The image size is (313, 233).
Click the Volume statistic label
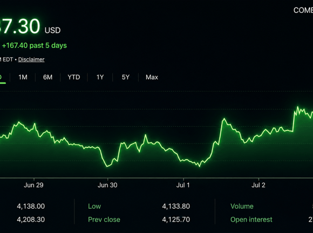pos(242,206)
